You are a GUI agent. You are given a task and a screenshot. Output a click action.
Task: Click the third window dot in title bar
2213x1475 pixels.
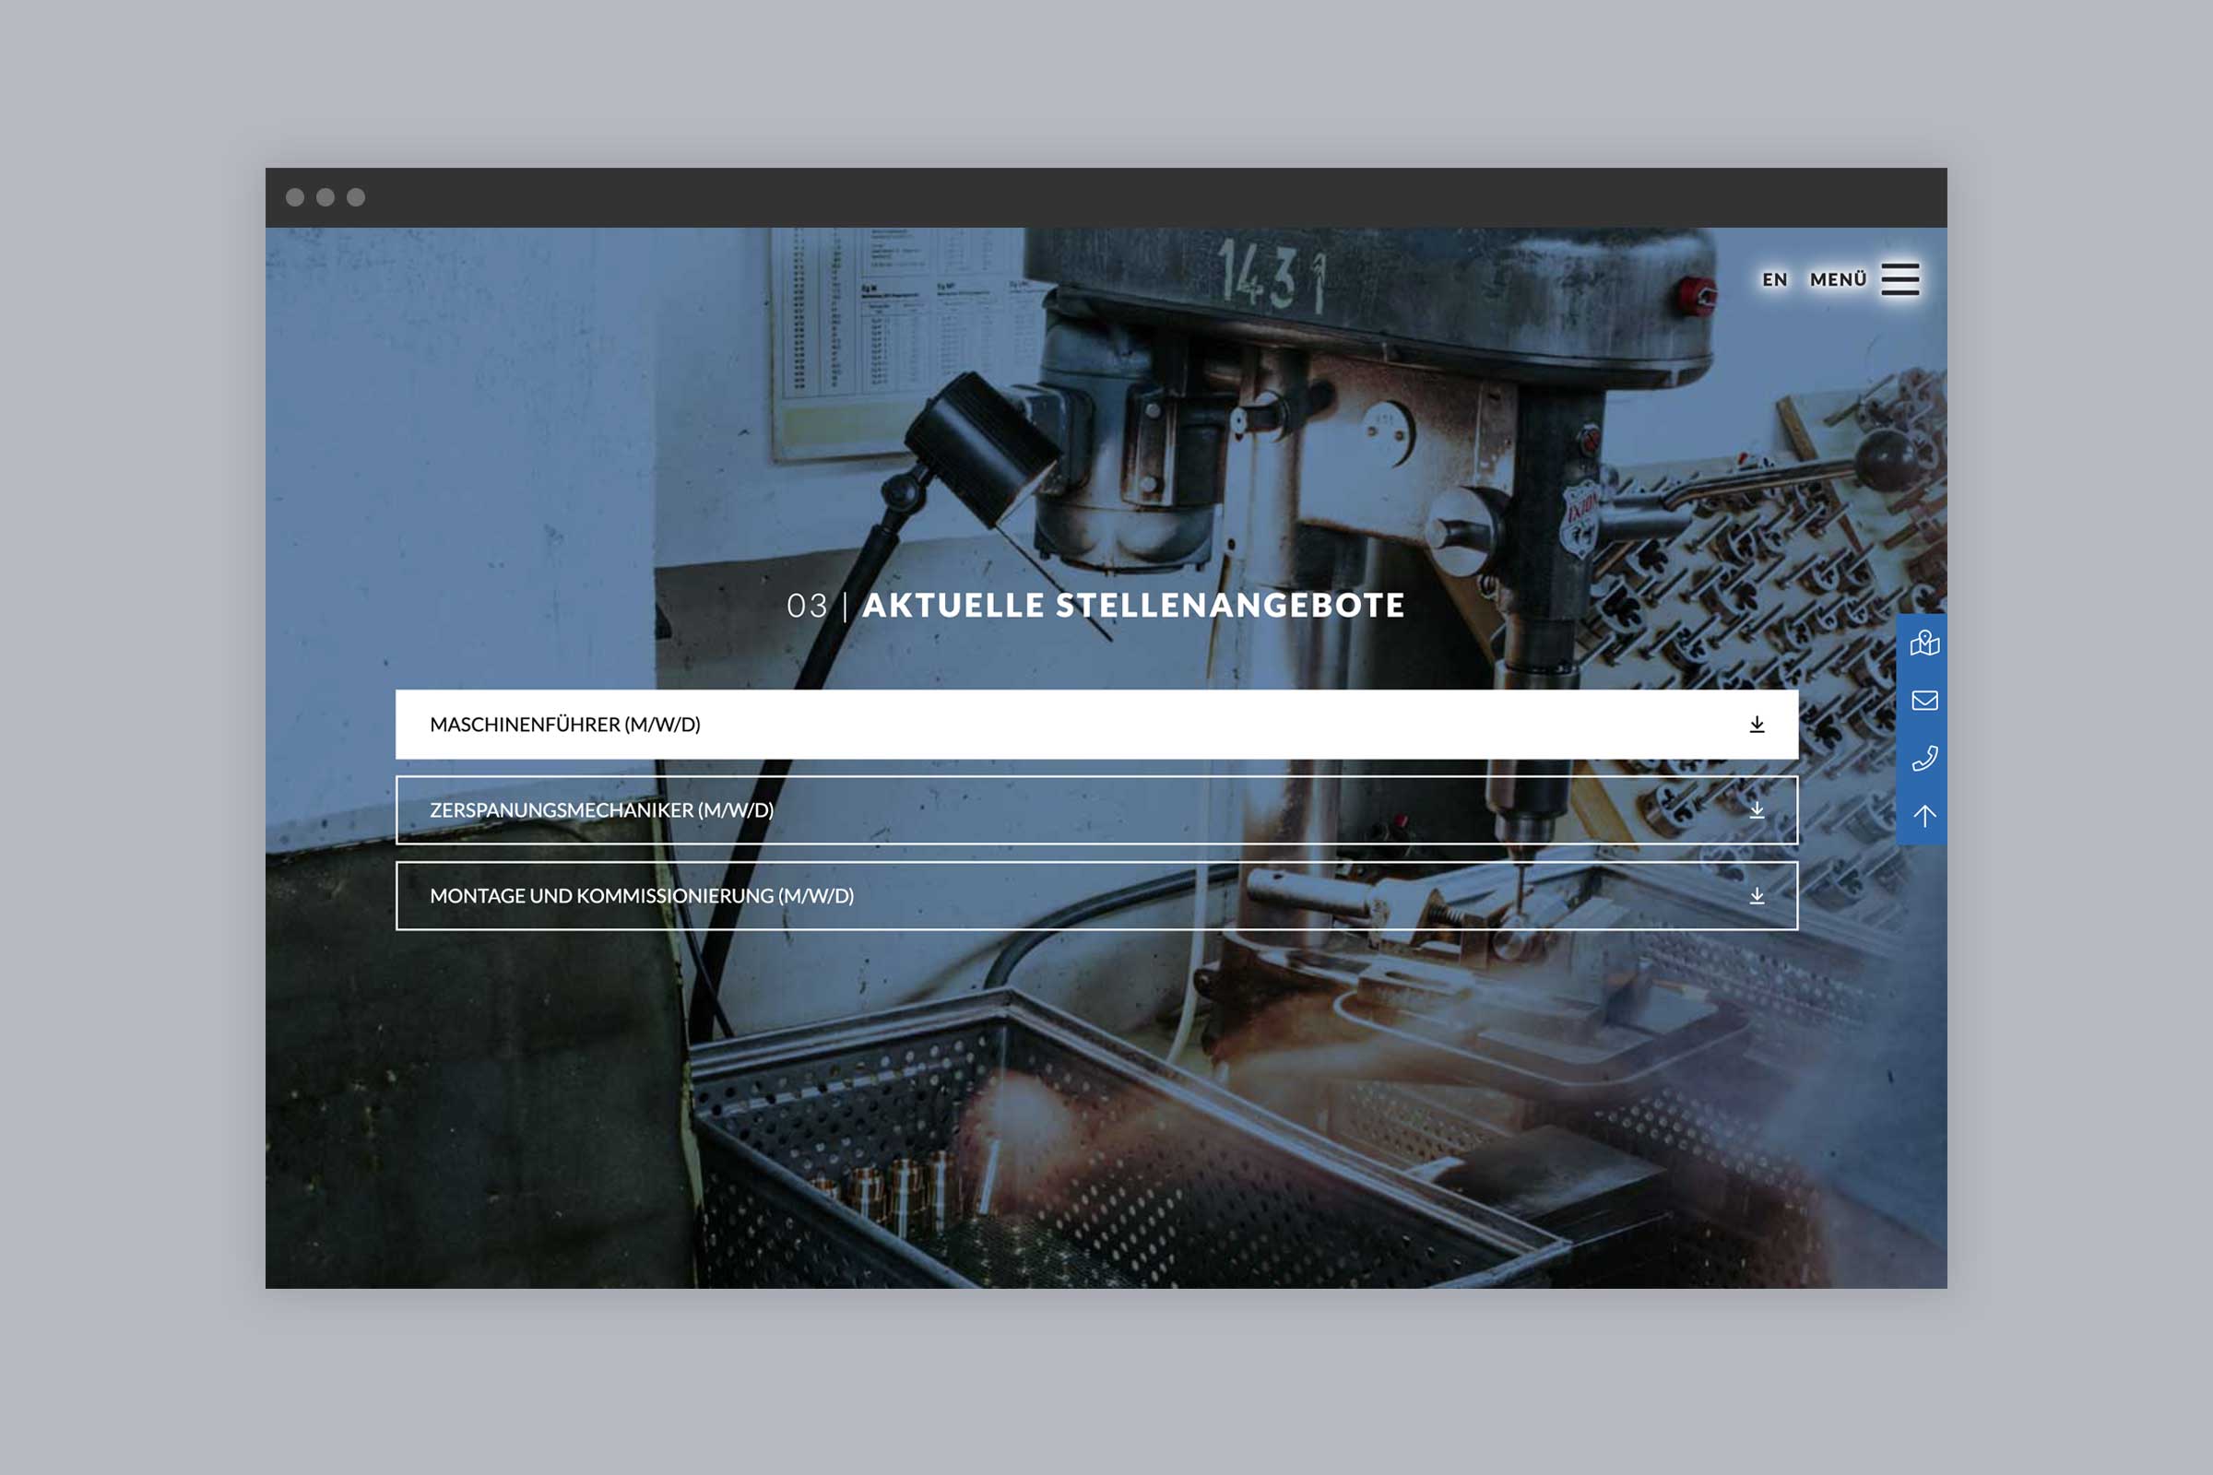pyautogui.click(x=356, y=197)
